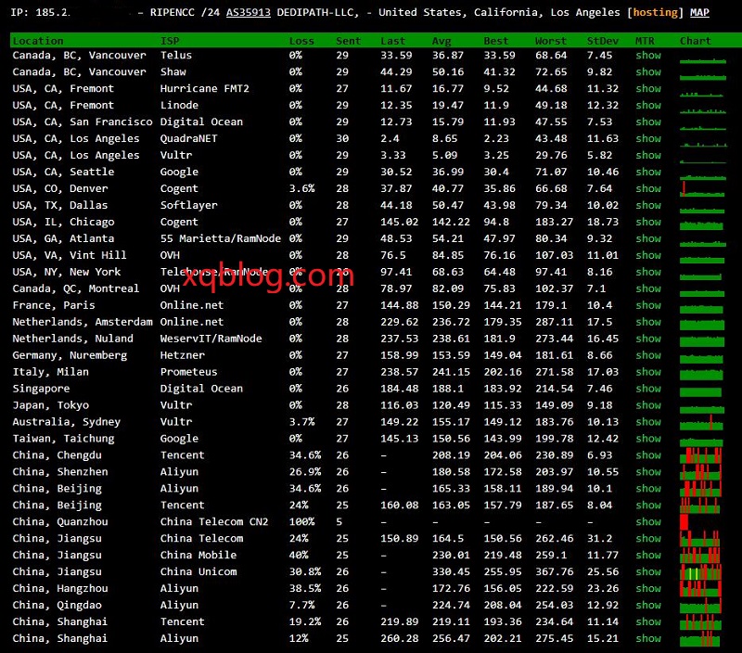Show MTR for Jiangsu China Mobile row
Viewport: 742px width, 653px height.
pyautogui.click(x=647, y=555)
